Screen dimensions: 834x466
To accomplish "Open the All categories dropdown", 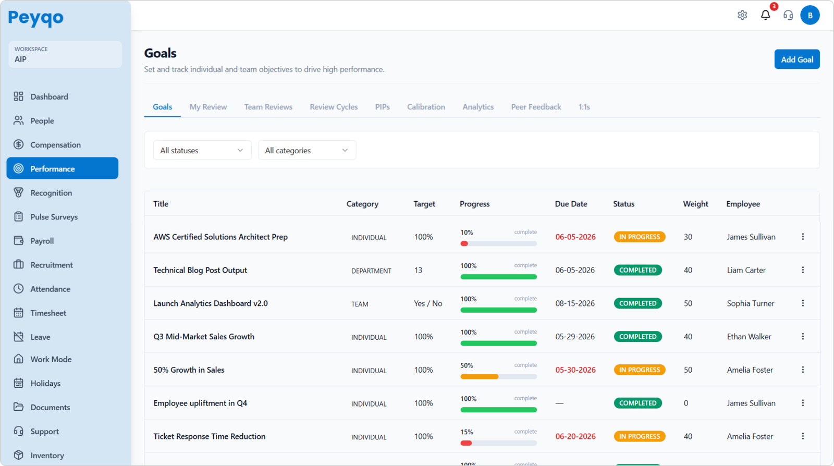I will pos(307,150).
